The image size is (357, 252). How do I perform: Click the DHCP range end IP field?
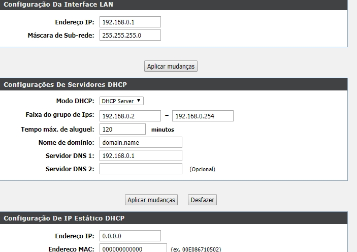(x=203, y=116)
